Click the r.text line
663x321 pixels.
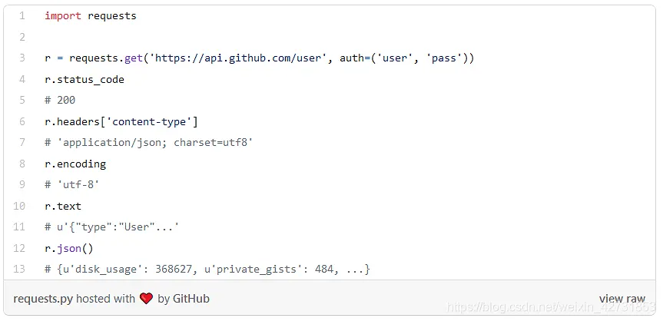(63, 206)
